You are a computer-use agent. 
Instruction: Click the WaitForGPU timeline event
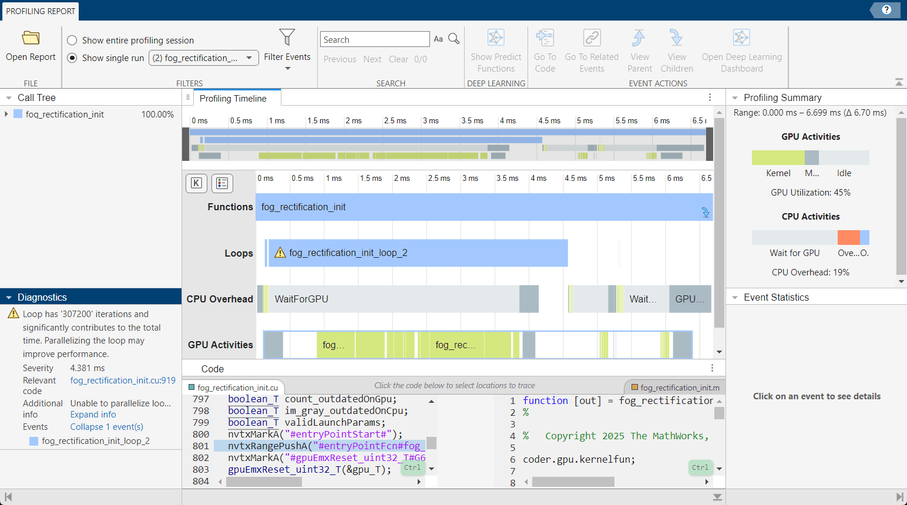pyautogui.click(x=394, y=299)
